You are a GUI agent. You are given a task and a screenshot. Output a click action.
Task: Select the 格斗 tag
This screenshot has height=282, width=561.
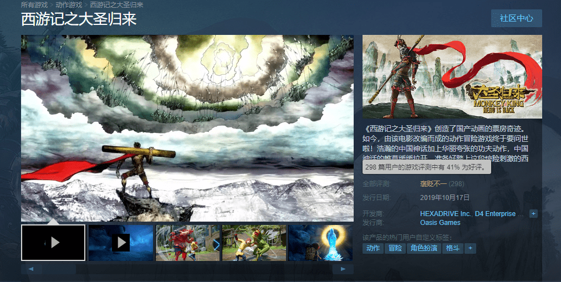point(452,248)
